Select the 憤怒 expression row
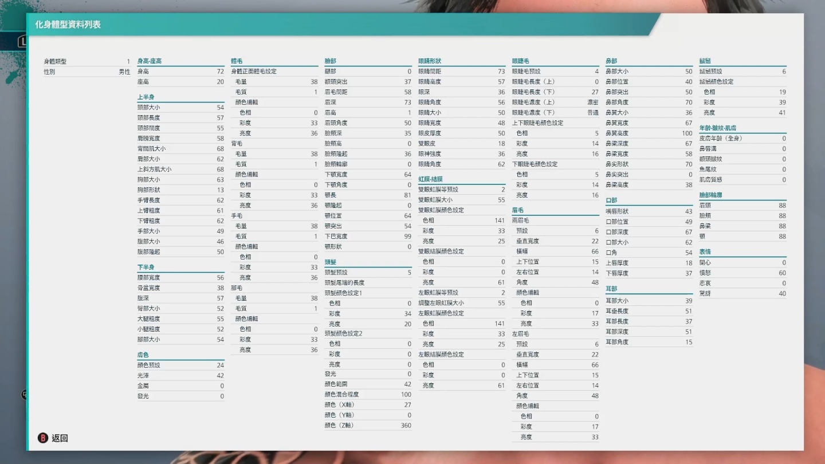 (x=742, y=273)
